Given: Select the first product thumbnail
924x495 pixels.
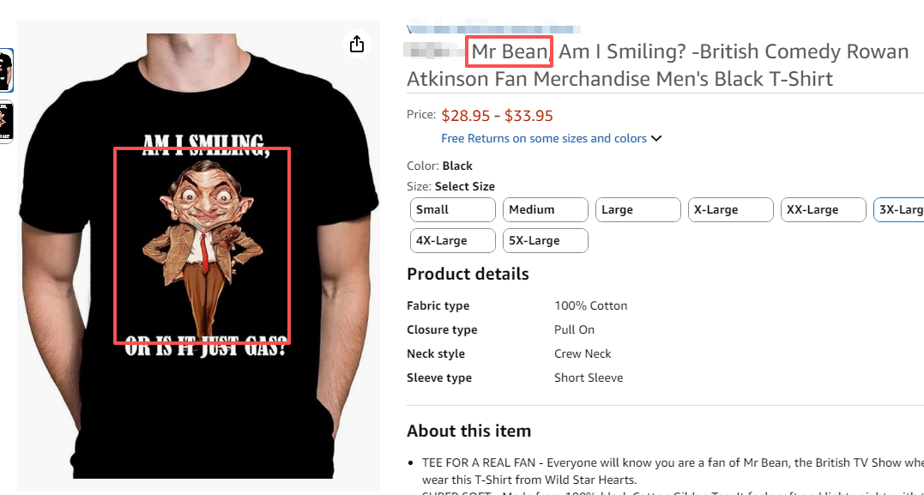Looking at the screenshot, I should tap(6, 69).
